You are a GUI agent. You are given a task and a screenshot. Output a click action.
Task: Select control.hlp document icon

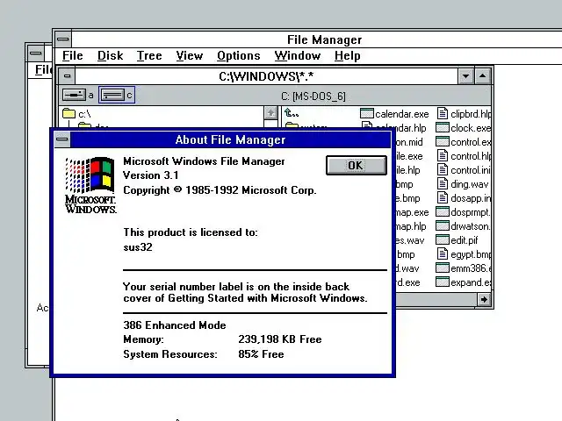point(443,156)
